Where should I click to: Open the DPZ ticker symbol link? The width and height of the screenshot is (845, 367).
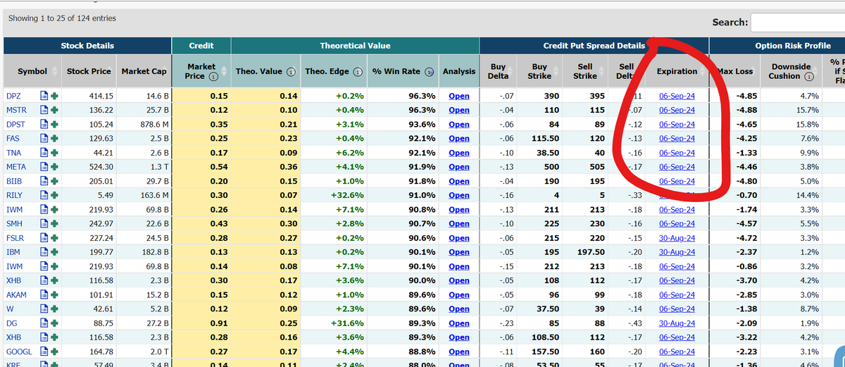(14, 96)
